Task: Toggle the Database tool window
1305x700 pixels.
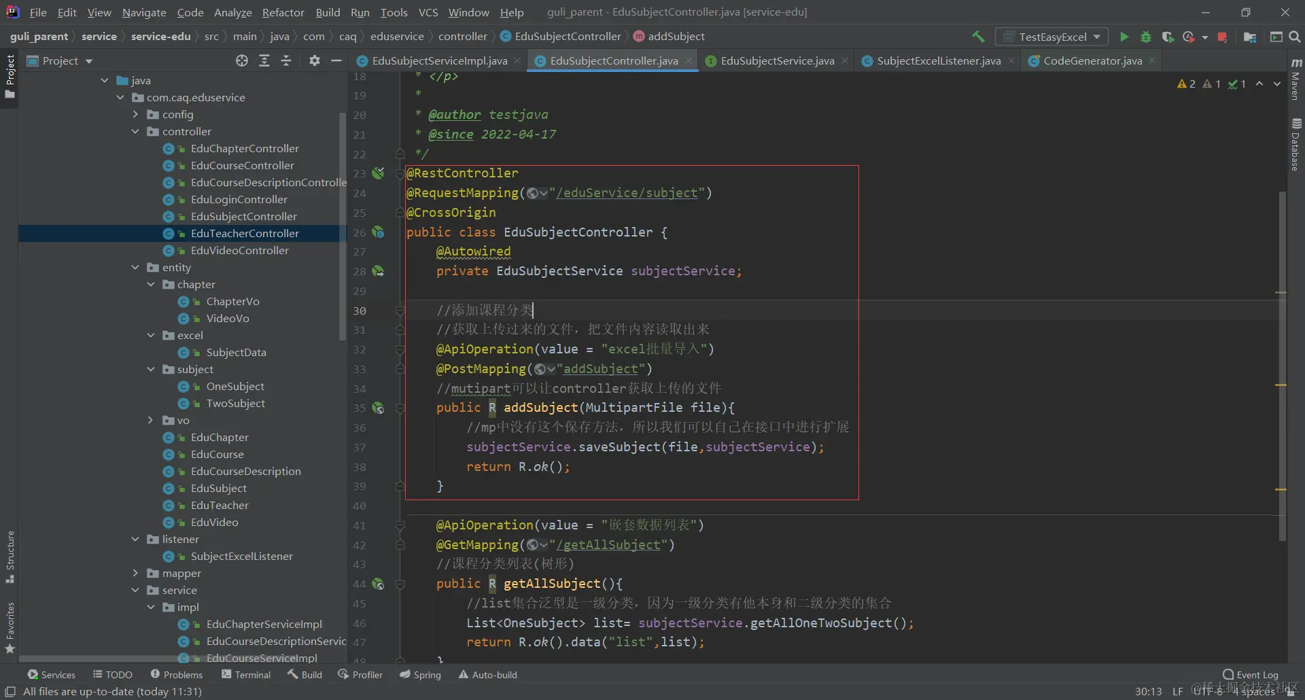Action: (x=1296, y=144)
